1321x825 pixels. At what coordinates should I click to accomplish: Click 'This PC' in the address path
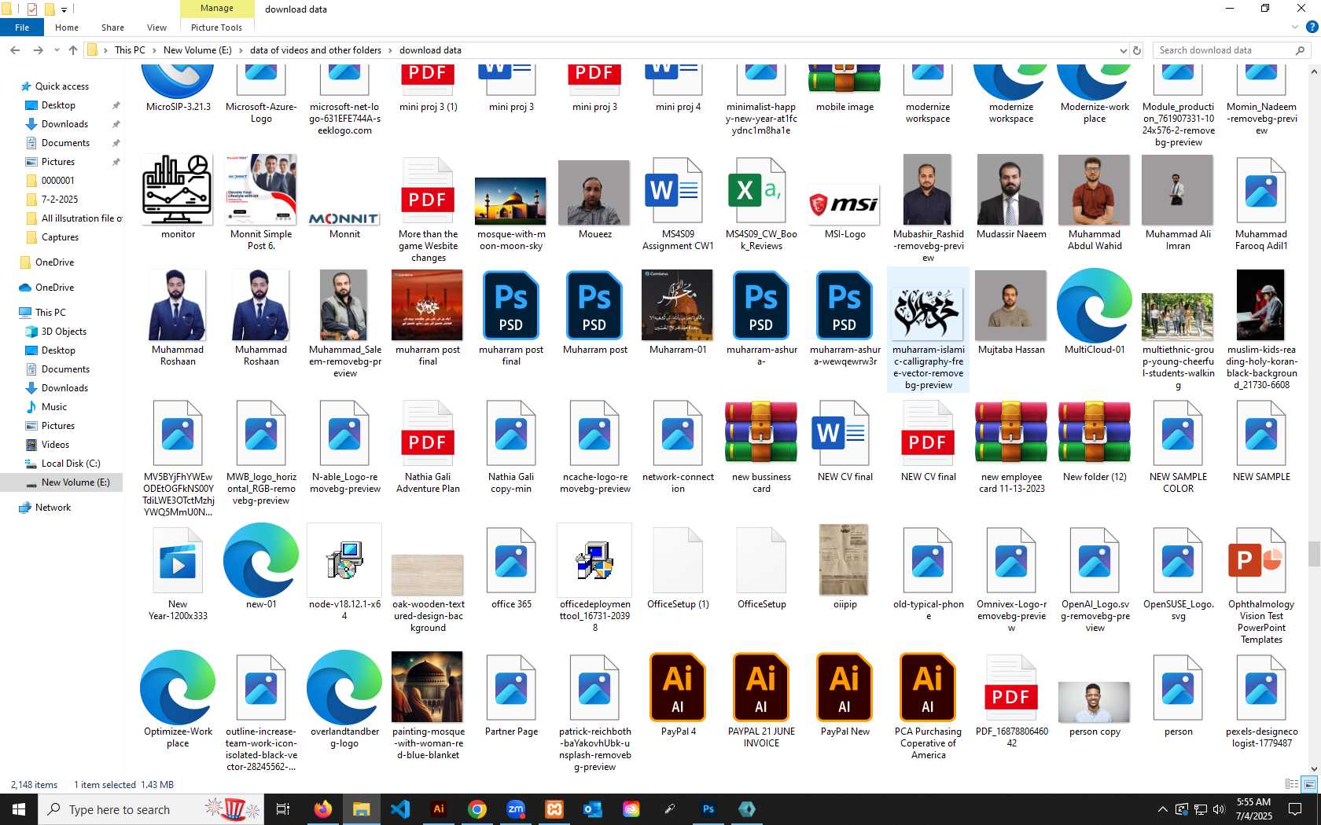coord(130,50)
